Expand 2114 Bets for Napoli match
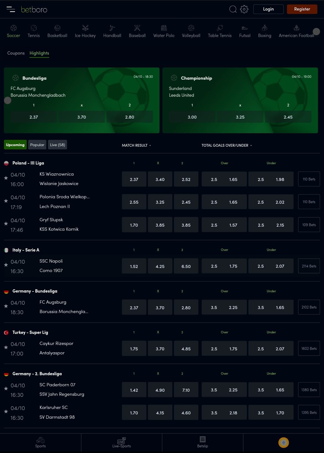The width and height of the screenshot is (324, 453). click(x=309, y=266)
